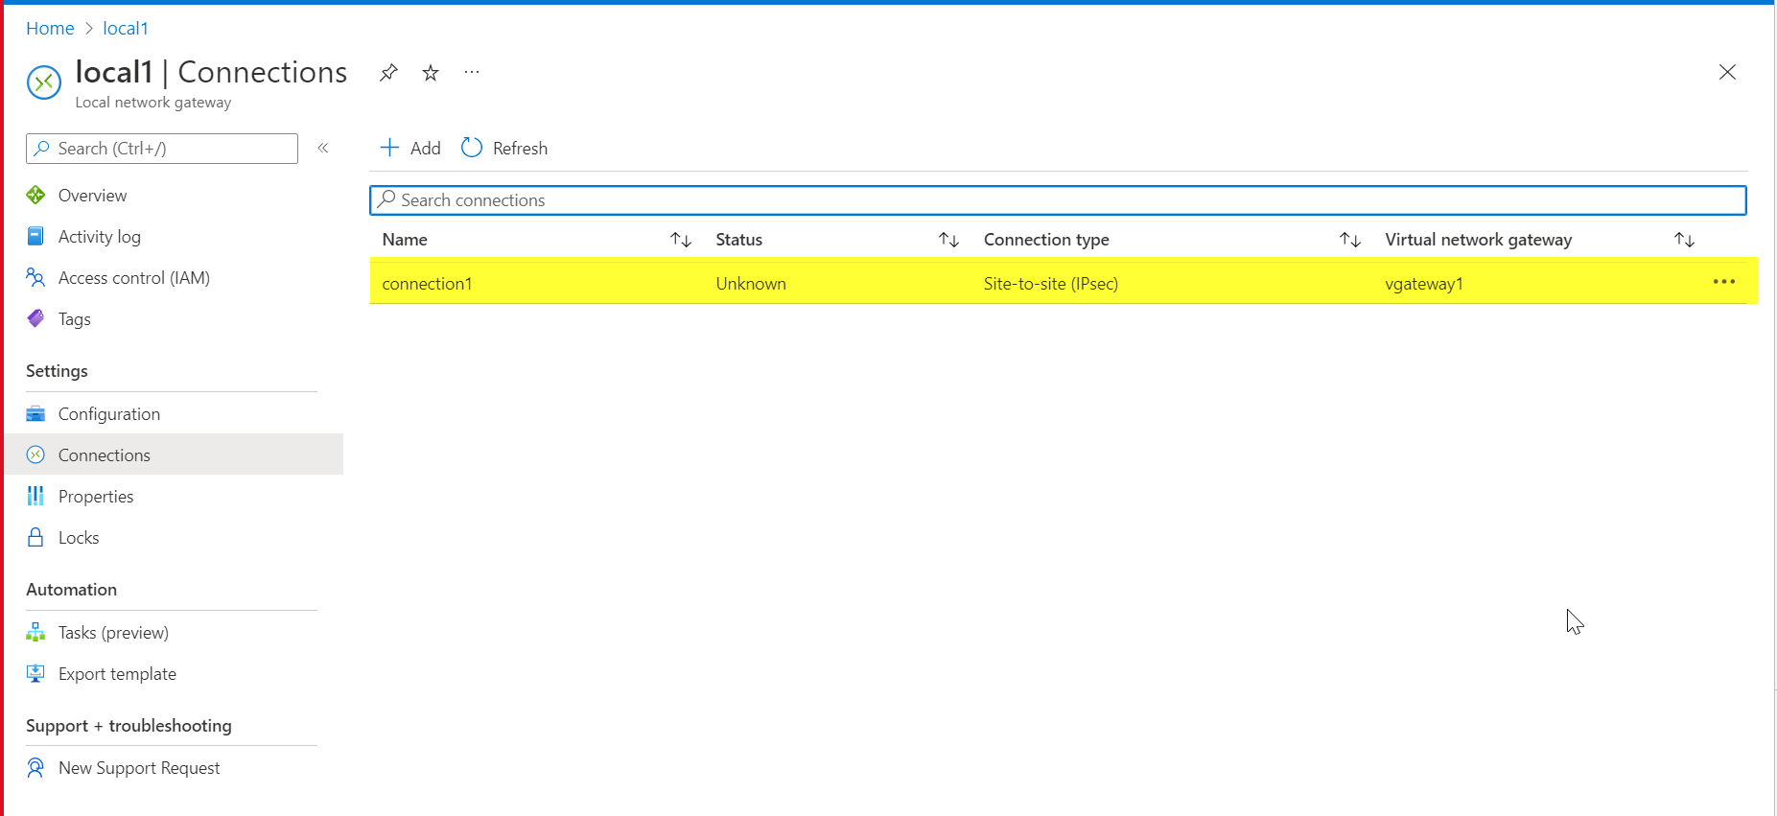The width and height of the screenshot is (1777, 816).
Task: Click the Export template icon
Action: pyautogui.click(x=35, y=673)
